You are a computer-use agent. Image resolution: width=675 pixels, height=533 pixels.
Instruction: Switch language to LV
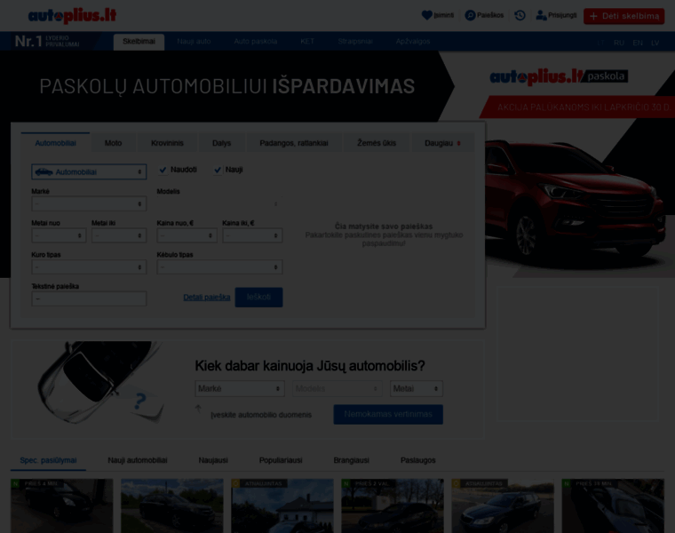(655, 43)
